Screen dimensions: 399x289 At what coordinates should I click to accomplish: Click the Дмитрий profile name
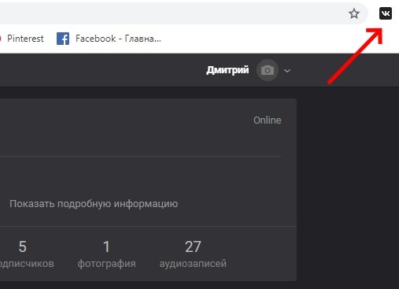227,70
